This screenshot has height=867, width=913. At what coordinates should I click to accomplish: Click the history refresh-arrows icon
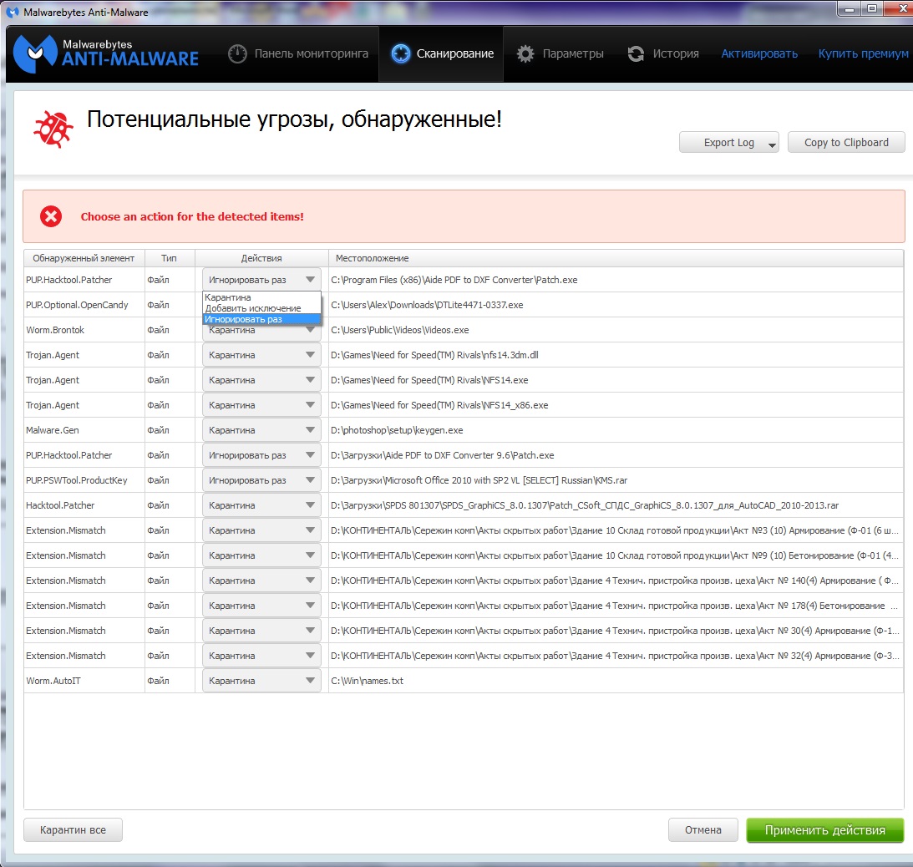pos(636,53)
